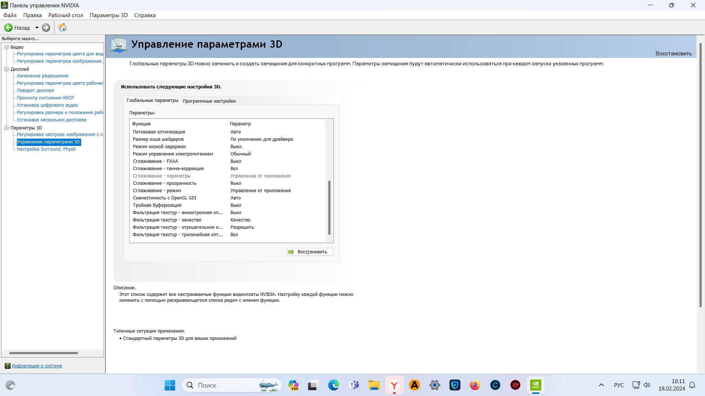Open Firefox from the taskbar
The width and height of the screenshot is (705, 396).
(x=475, y=385)
